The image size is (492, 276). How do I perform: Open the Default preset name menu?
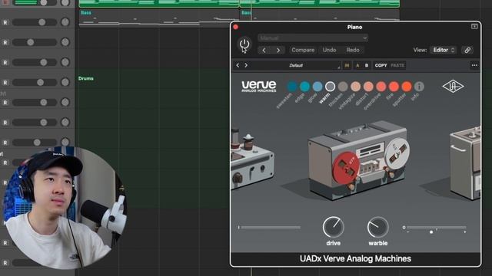click(x=296, y=65)
